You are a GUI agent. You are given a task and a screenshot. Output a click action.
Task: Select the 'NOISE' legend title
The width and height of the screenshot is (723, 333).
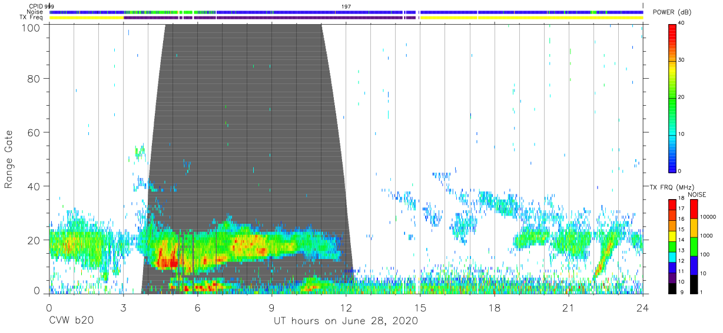[697, 194]
